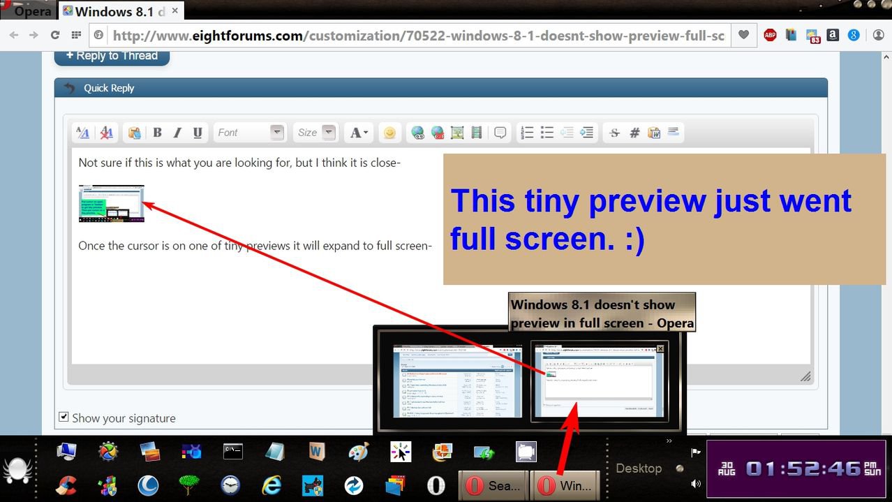Viewport: 892px width, 502px height.
Task: Click the extension icon with the 83 badge
Action: click(x=812, y=36)
